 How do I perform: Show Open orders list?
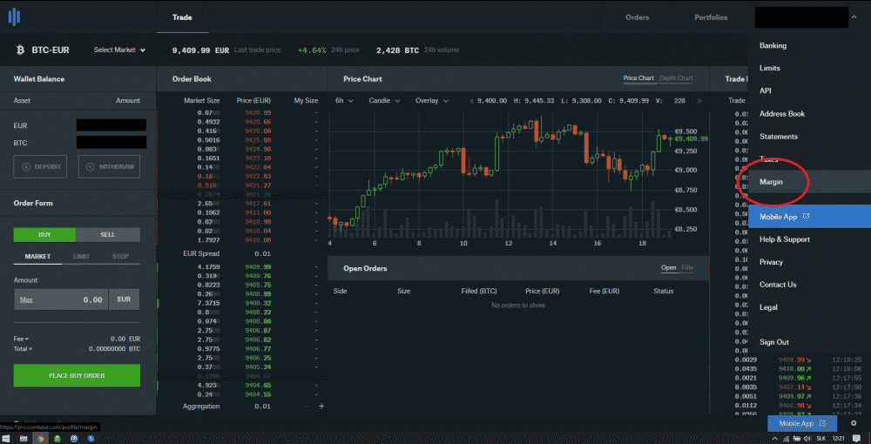click(668, 268)
